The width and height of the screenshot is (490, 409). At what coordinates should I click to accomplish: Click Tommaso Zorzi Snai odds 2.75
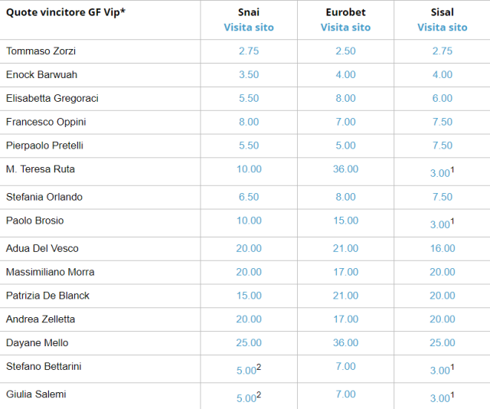pyautogui.click(x=249, y=51)
